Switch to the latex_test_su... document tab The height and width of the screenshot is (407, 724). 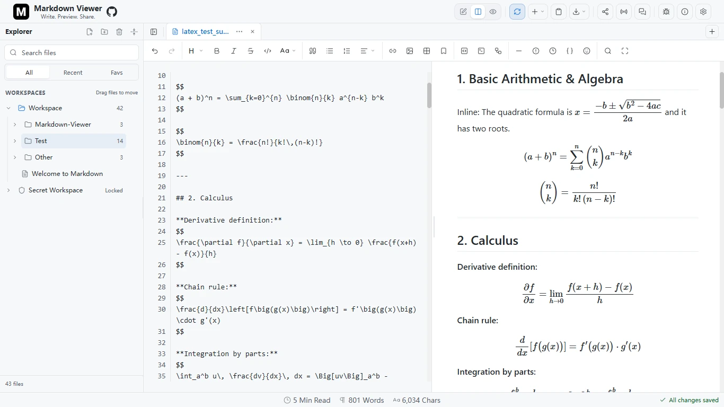tap(205, 32)
